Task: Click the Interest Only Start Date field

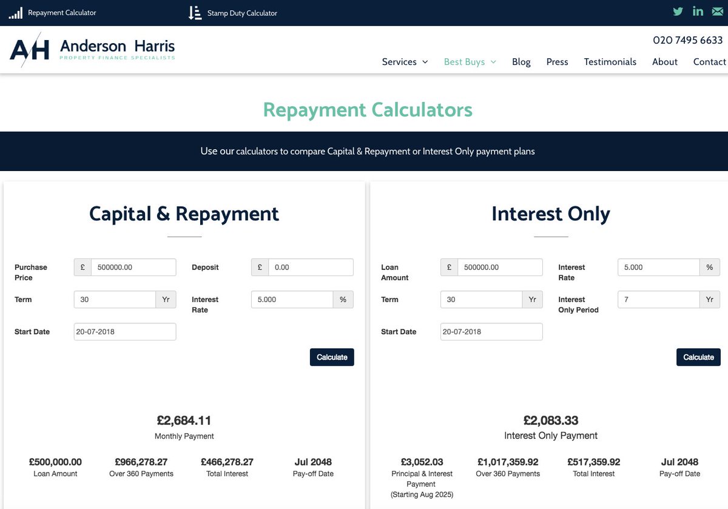Action: tap(491, 332)
